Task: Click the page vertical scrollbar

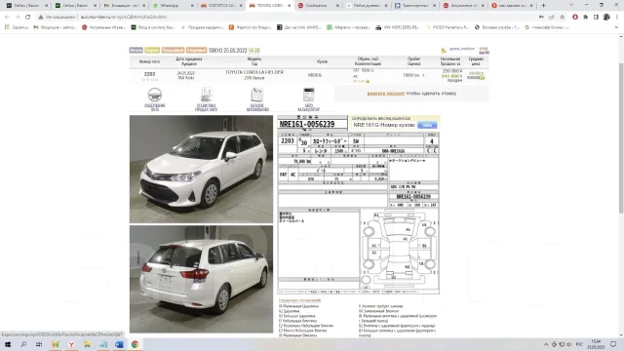Action: (621, 139)
